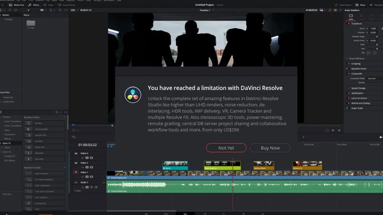Viewport: 383px width, 215px height.
Task: Mute the Audio 1 track
Action: [96, 187]
